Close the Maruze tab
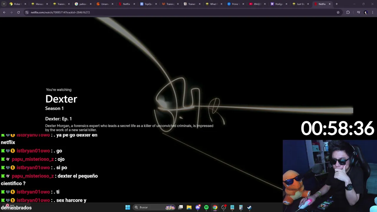Viewport: 377px width, 212px height. coord(47,4)
